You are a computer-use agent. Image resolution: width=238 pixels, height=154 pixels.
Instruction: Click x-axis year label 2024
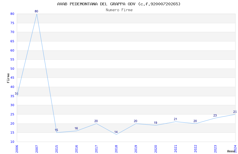tap(235, 149)
